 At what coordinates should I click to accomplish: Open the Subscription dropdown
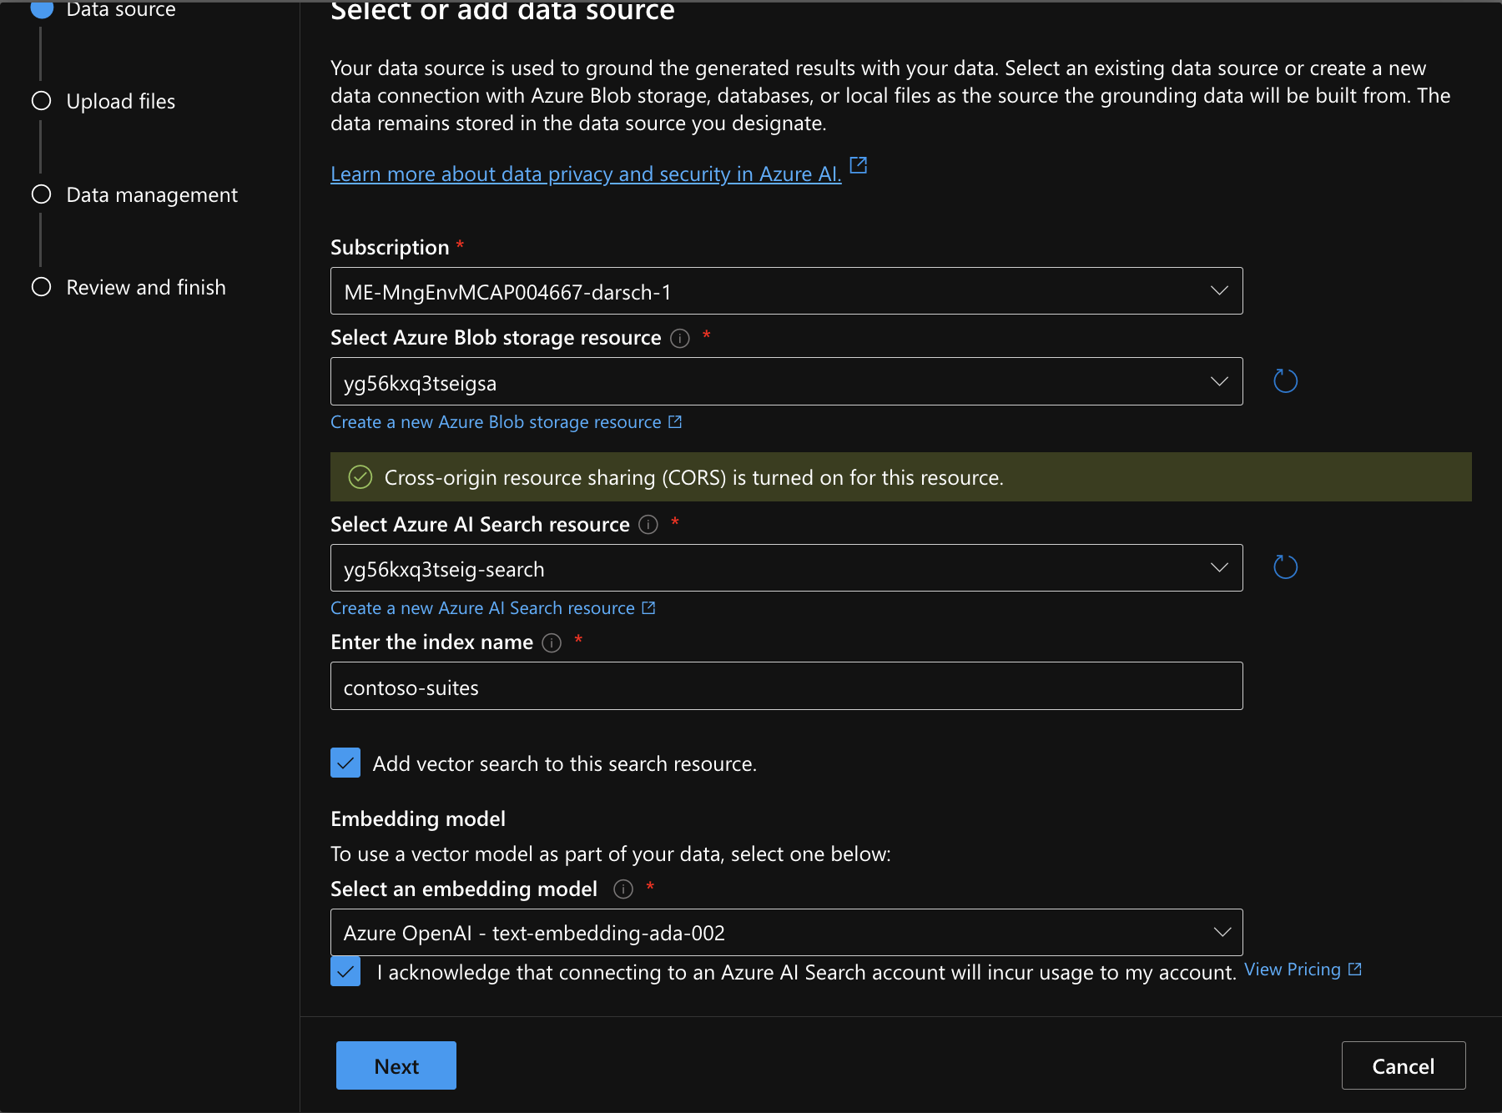click(786, 291)
